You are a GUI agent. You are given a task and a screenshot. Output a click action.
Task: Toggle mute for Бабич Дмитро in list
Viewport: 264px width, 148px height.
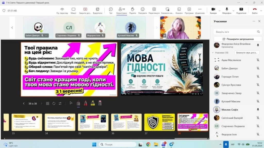(x=258, y=68)
